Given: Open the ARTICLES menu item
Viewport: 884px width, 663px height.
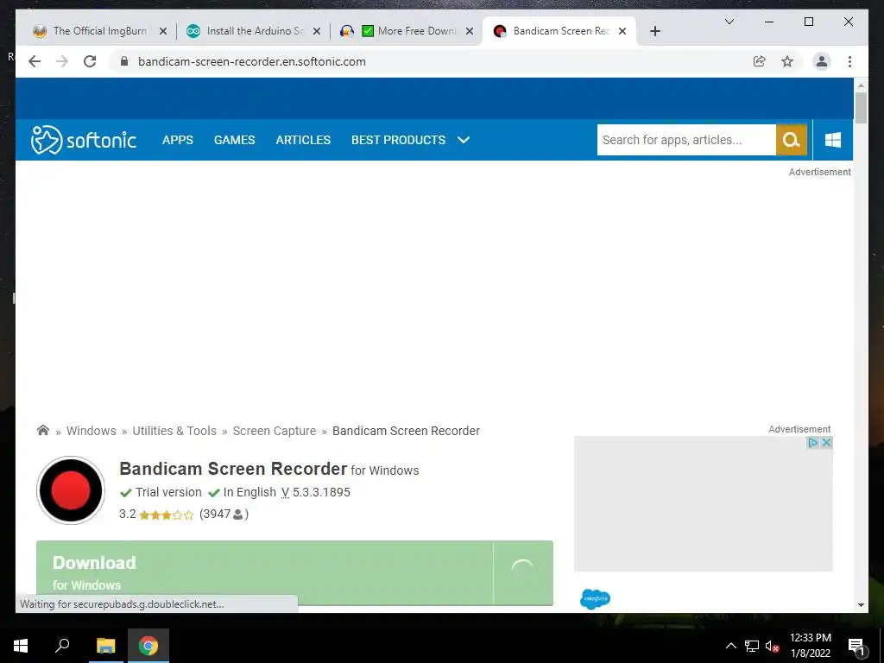Looking at the screenshot, I should pyautogui.click(x=303, y=140).
